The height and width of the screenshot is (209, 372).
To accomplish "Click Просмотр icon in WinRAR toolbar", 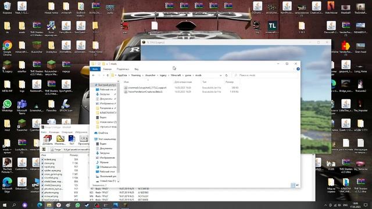I will (84, 140).
